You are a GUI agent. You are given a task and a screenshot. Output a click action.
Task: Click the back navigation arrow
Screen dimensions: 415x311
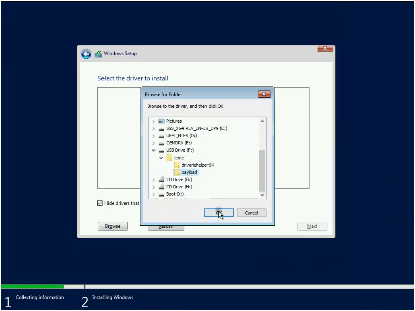point(86,54)
